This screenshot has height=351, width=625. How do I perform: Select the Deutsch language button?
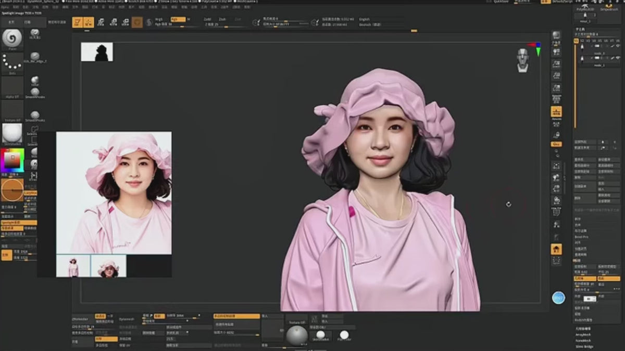370,24
